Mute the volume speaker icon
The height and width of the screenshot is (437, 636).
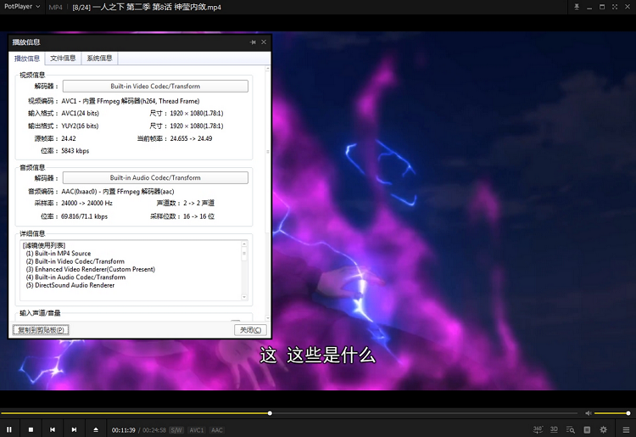click(588, 413)
